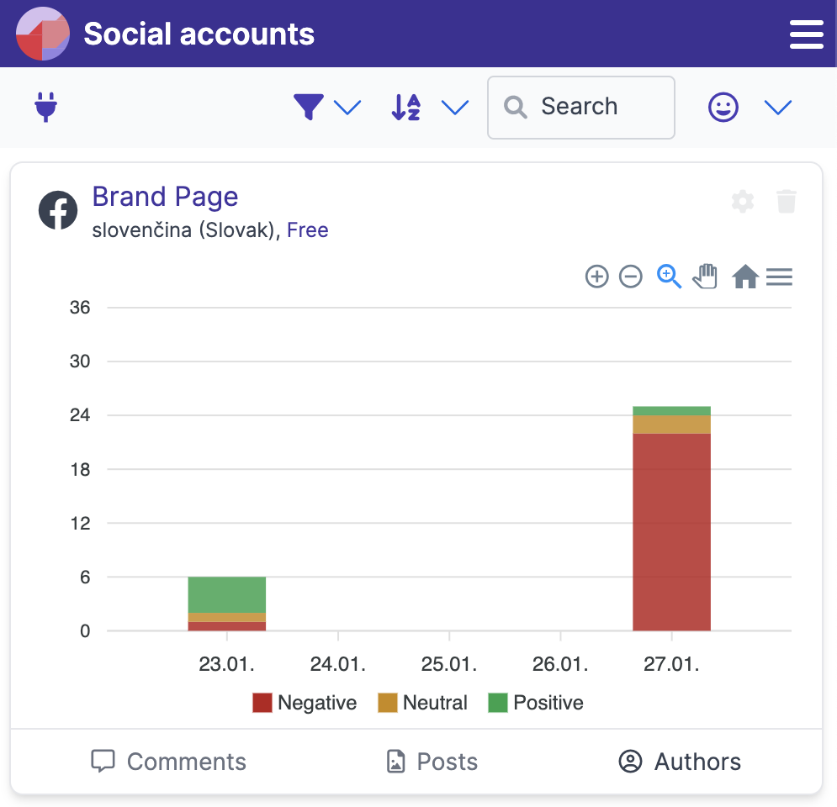Image resolution: width=837 pixels, height=807 pixels.
Task: Click the 26.01. x-axis date label
Action: (560, 664)
